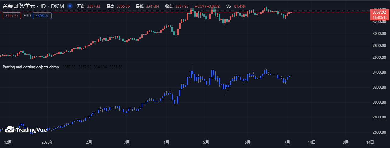Click 2800.00 on the main chart price scale
The width and height of the screenshot is (390, 148).
(379, 46)
